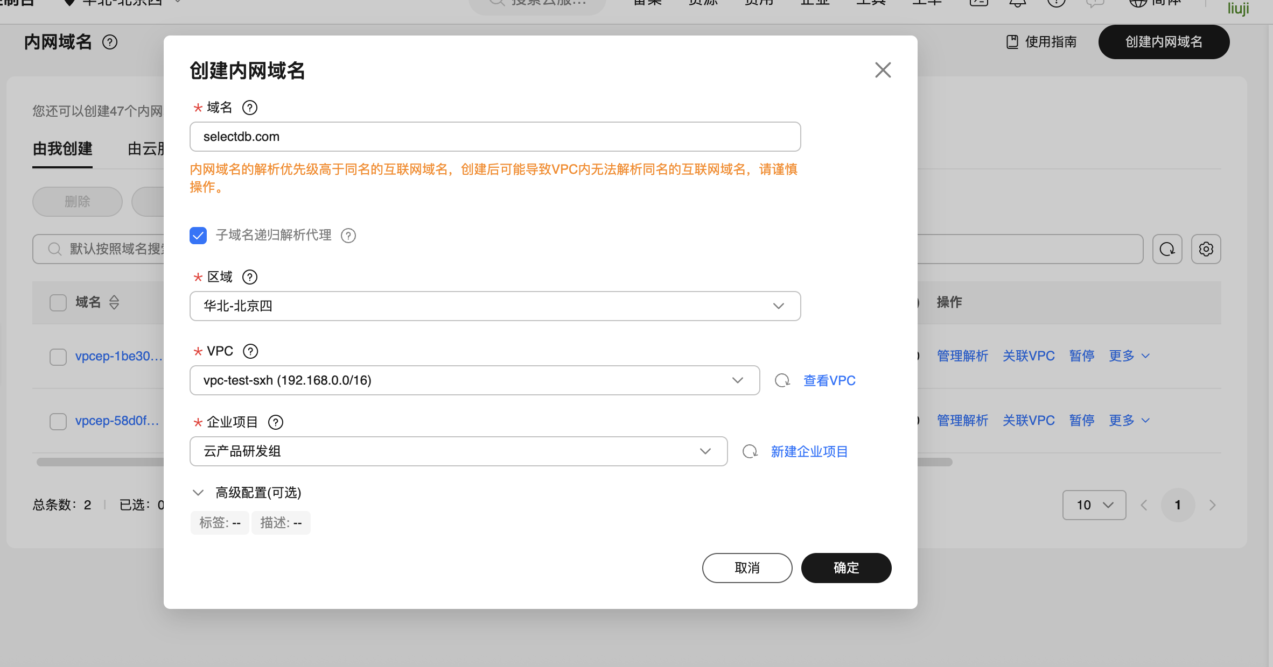Open the 区域 dropdown showing 华北-北京四
The width and height of the screenshot is (1273, 667).
[x=495, y=306]
